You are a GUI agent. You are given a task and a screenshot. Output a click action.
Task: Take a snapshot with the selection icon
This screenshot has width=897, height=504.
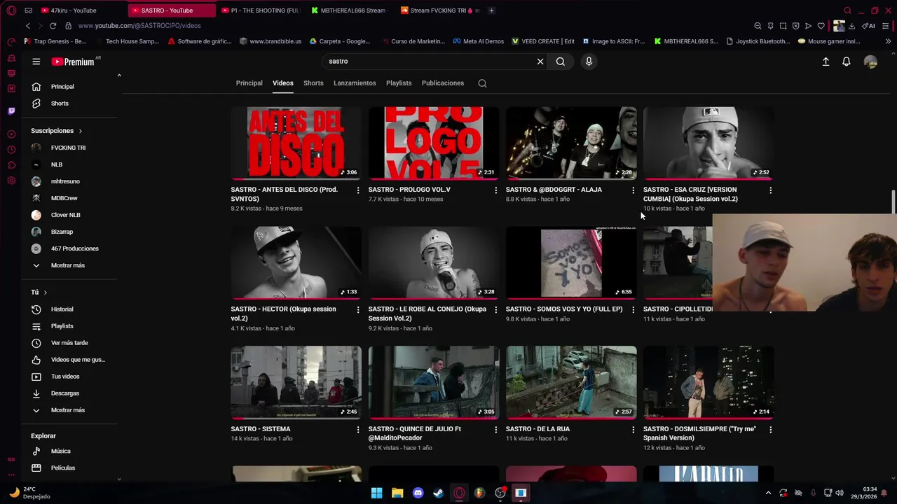tap(783, 26)
